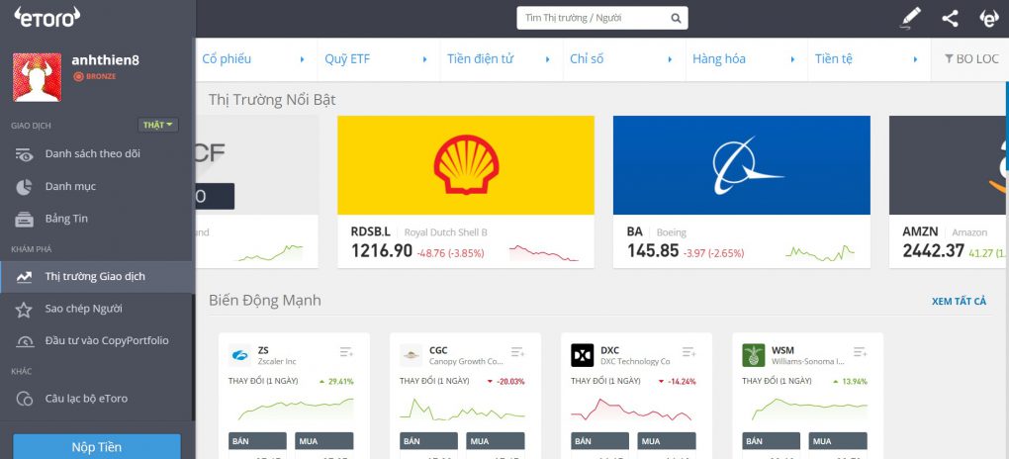Add CGC to watchlist icon
This screenshot has width=1009, height=459.
pos(517,352)
